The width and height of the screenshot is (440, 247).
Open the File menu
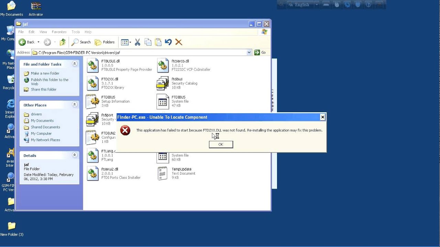coord(21,32)
